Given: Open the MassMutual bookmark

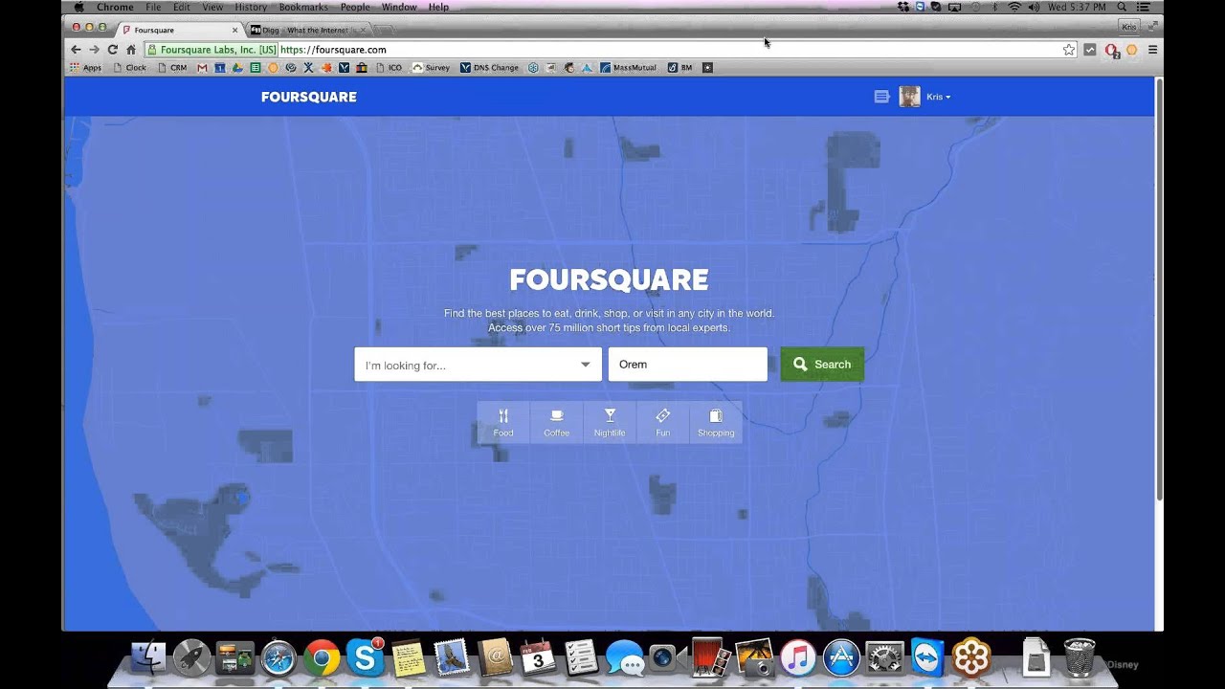Looking at the screenshot, I should coord(628,68).
